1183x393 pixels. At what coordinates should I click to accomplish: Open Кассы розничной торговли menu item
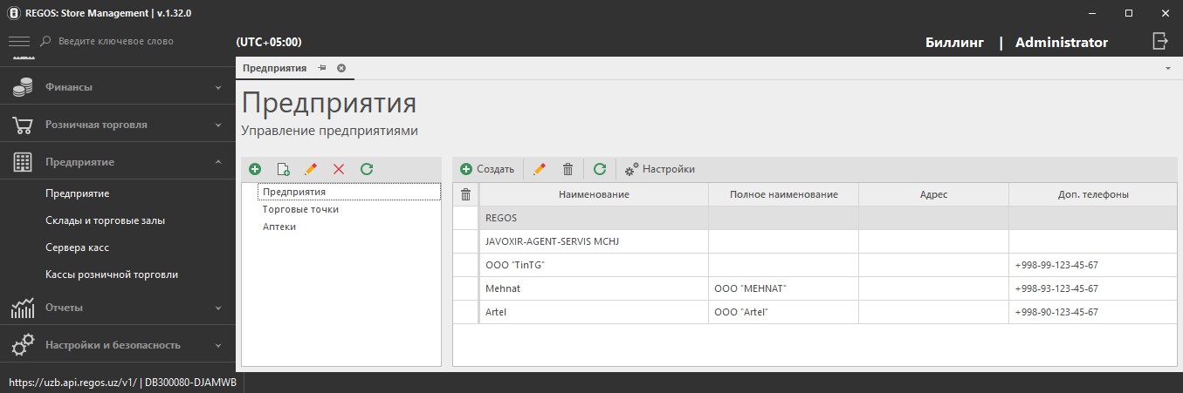[x=111, y=274]
